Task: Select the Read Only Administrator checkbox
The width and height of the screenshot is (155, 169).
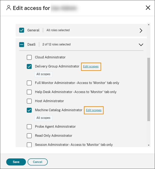Action: [x=29, y=136]
